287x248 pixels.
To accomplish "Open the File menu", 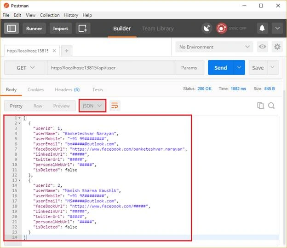I will [6, 15].
